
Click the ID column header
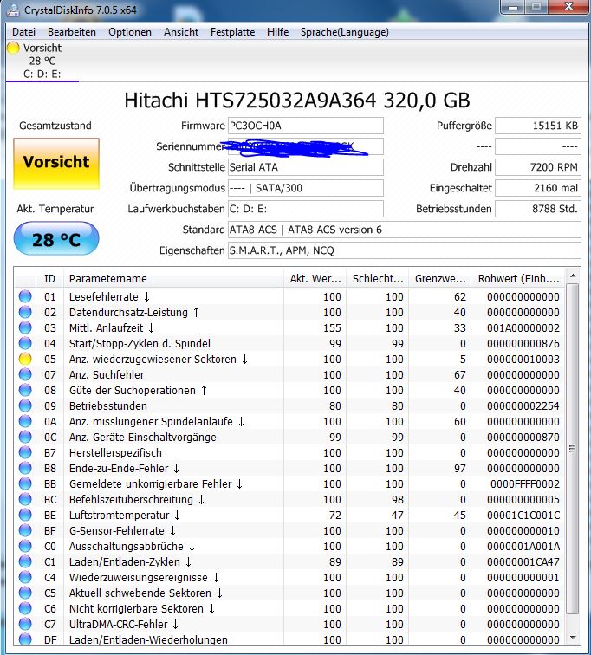point(49,279)
